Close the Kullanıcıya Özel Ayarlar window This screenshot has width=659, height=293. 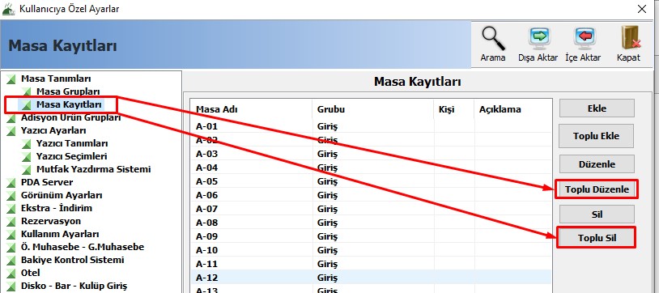click(x=642, y=9)
